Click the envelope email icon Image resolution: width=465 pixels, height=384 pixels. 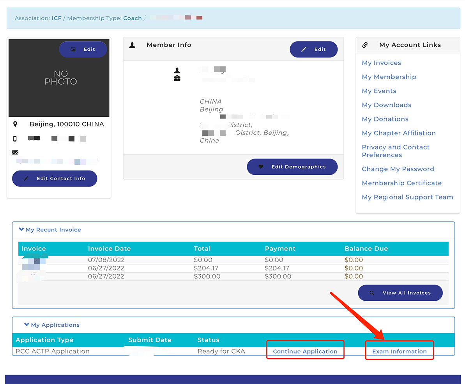(15, 152)
